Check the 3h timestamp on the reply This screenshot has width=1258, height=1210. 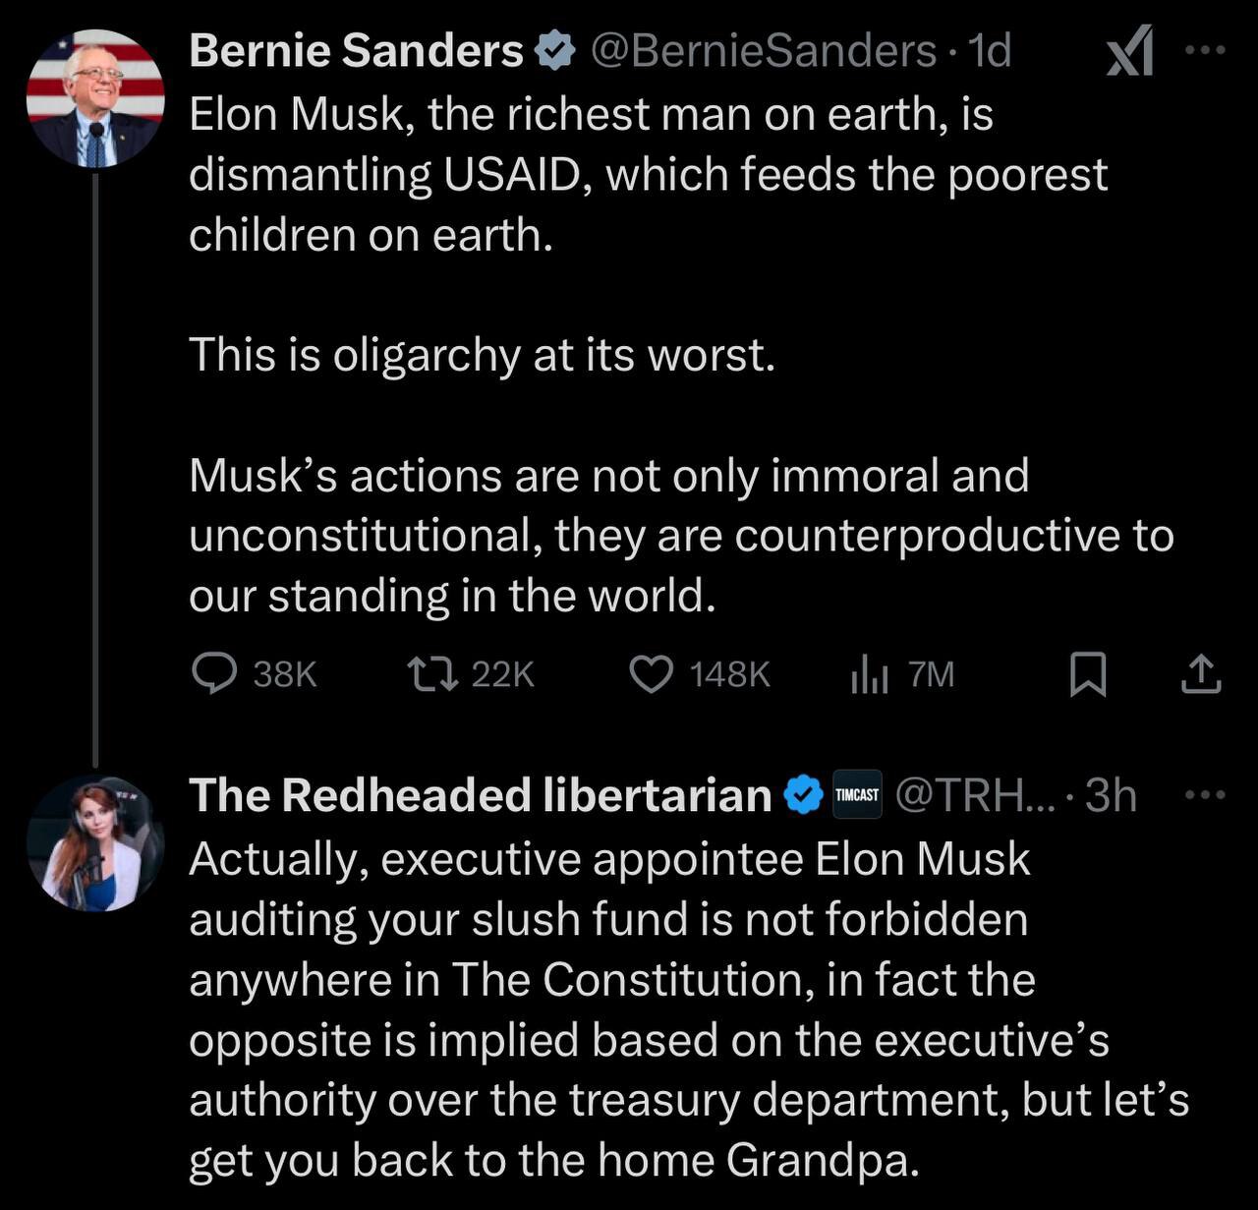[x=1108, y=796]
